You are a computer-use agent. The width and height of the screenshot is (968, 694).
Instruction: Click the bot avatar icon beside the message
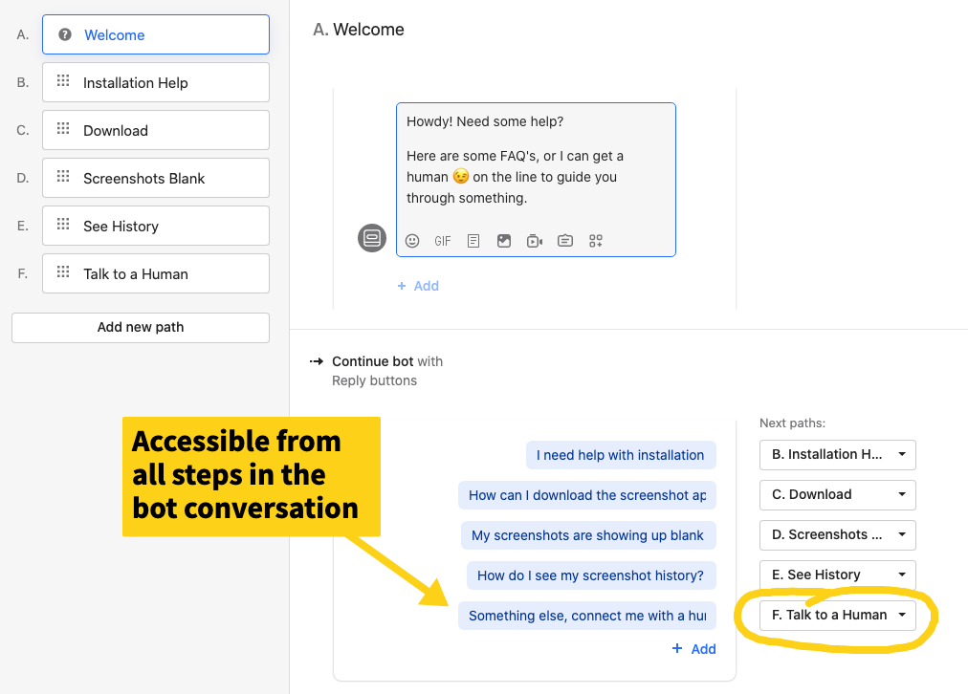point(372,238)
